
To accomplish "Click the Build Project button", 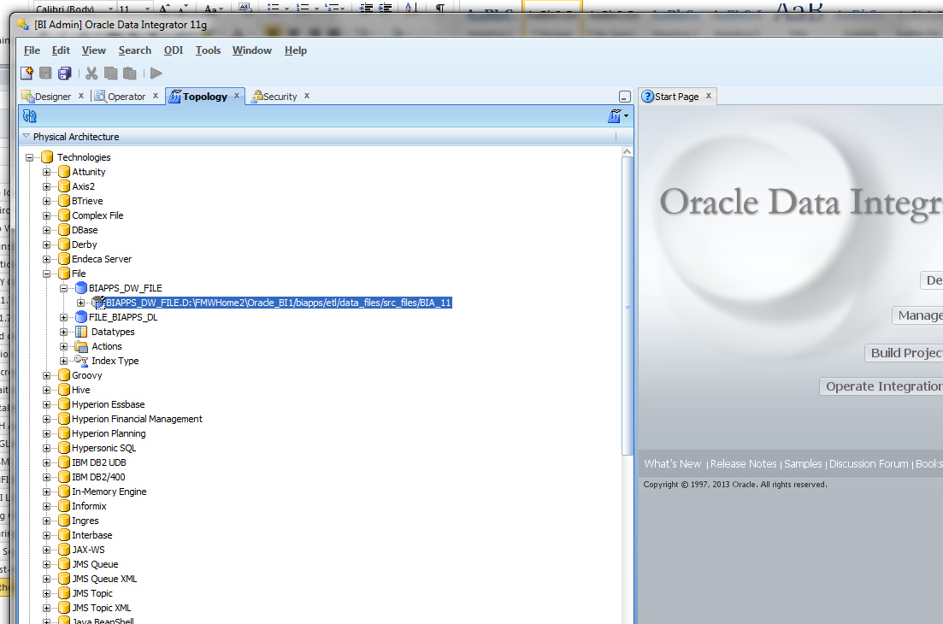I will (904, 353).
